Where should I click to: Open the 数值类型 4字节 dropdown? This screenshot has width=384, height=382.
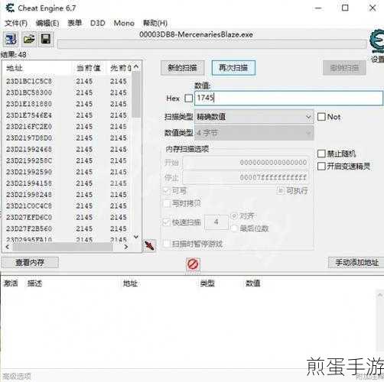click(254, 133)
